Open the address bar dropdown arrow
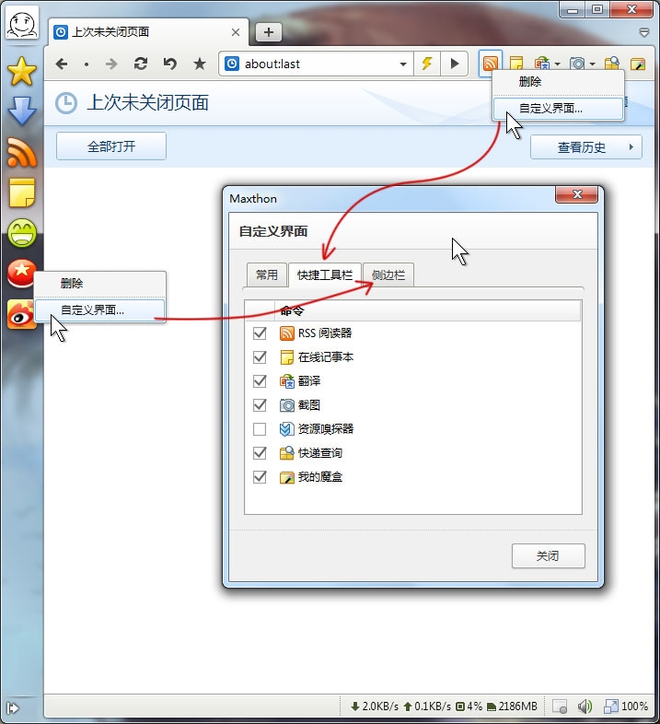This screenshot has height=724, width=660. coord(403,64)
